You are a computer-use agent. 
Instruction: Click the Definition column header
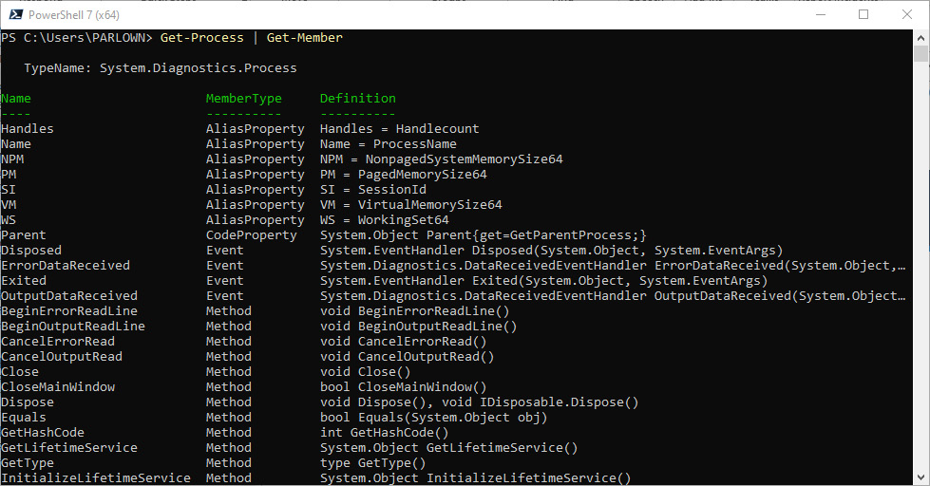(357, 99)
